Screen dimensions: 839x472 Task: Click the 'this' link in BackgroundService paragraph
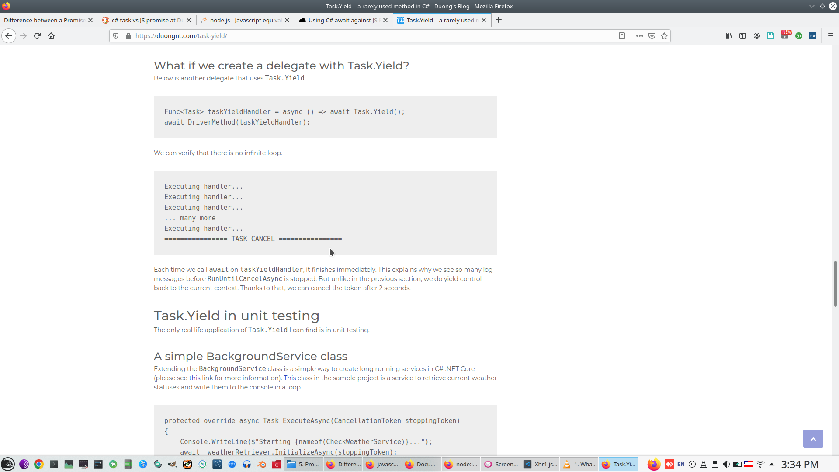coord(194,378)
